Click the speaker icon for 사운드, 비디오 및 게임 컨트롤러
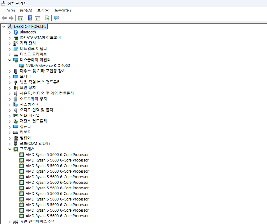The image size is (267, 224). (16, 93)
